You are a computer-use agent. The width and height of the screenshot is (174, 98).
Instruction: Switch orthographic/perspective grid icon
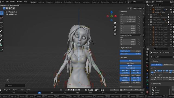[115, 34]
